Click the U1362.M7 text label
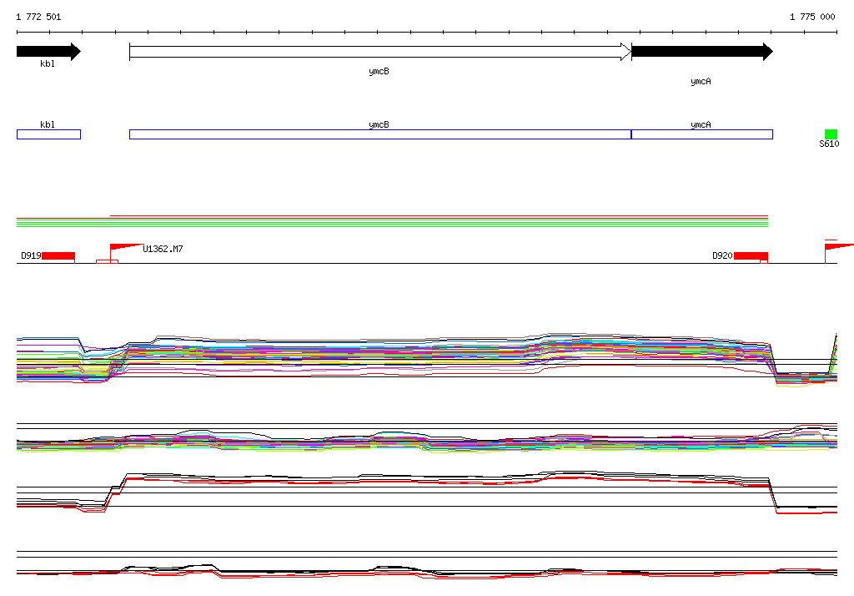 163,249
